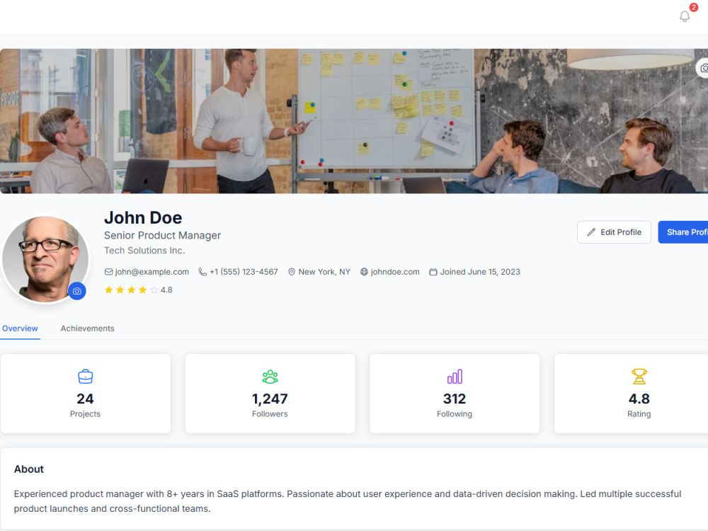Click the New York, NY location text
This screenshot has width=708, height=531.
click(x=324, y=272)
